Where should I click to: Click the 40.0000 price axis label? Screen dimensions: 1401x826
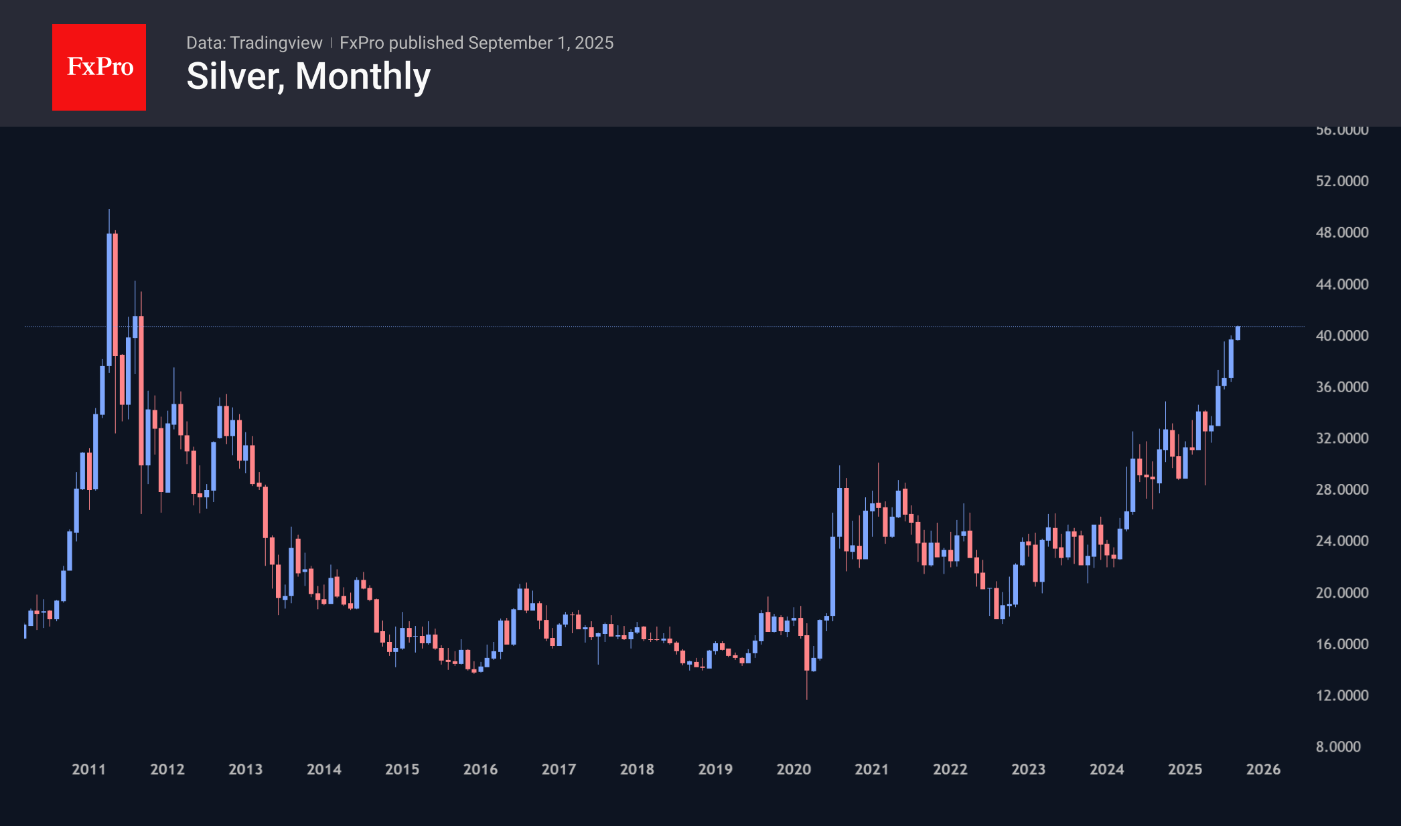(1341, 335)
